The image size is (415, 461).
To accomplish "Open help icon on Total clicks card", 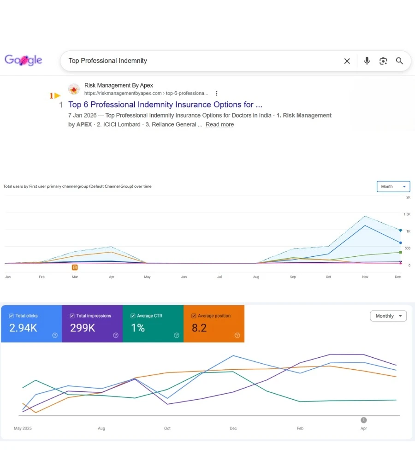I will (x=55, y=335).
